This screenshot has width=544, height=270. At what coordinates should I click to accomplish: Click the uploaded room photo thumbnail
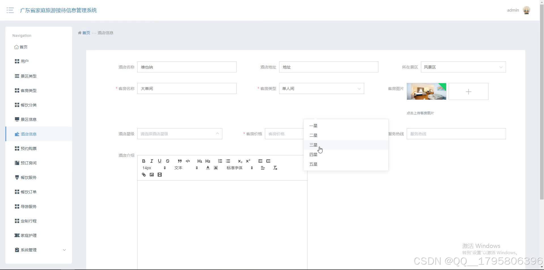[426, 91]
